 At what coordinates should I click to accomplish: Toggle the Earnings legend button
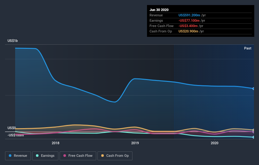coord(45,156)
